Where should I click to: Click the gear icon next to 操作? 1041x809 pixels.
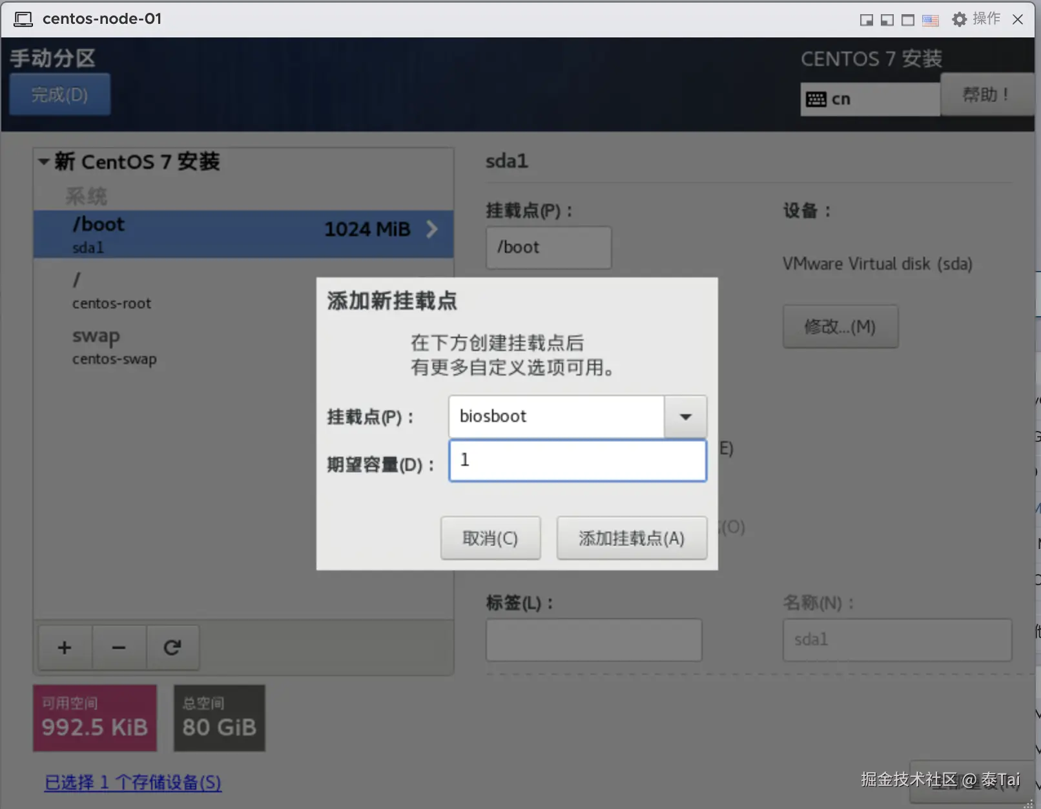pos(960,19)
